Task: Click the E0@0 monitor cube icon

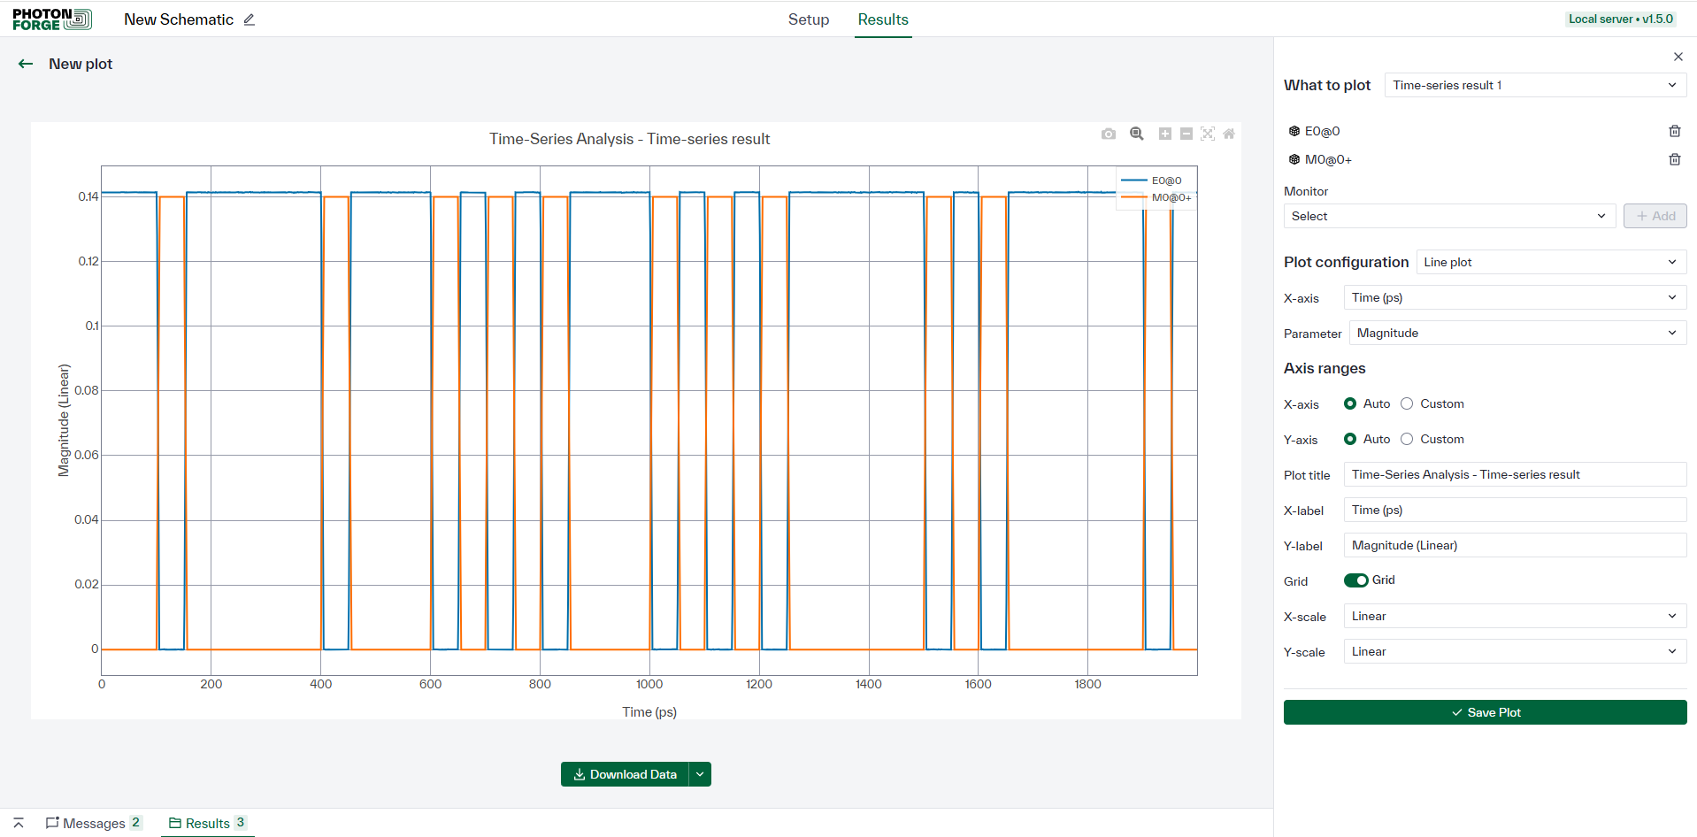Action: (1294, 131)
